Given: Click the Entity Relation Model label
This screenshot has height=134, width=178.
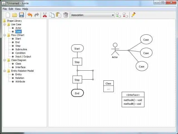Looking at the screenshot, I should (22, 71).
